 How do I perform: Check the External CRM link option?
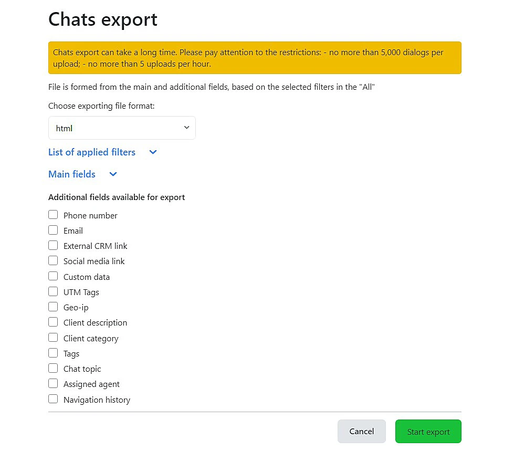point(53,245)
